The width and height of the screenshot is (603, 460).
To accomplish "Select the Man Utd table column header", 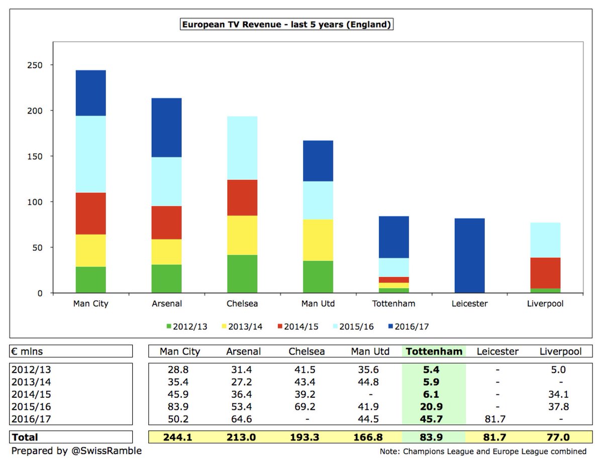I will [x=370, y=352].
